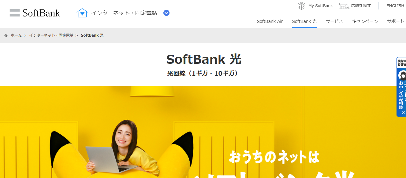Open My SoftBank box icon
This screenshot has width=406, height=178.
[301, 6]
